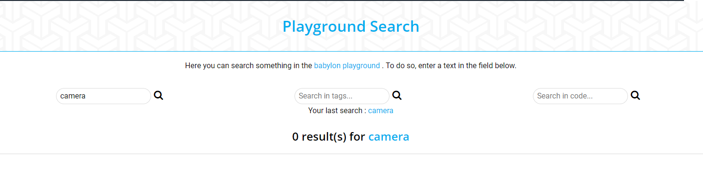Run the tag search with its magnifier icon
703x196 pixels.
tap(397, 96)
